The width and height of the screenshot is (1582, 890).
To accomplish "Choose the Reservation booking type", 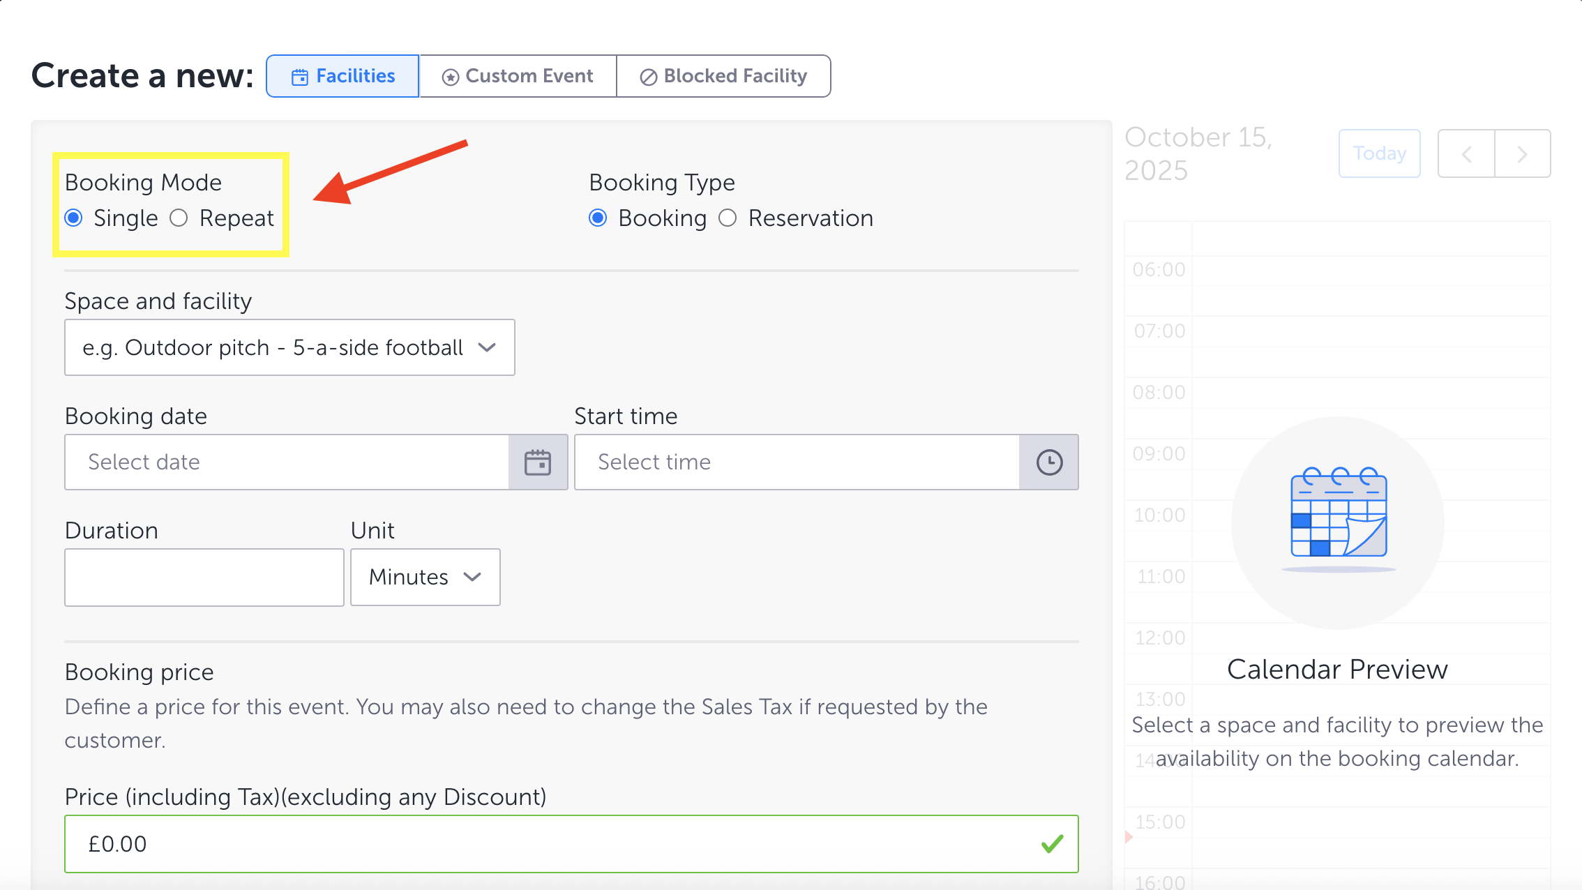I will (x=728, y=218).
